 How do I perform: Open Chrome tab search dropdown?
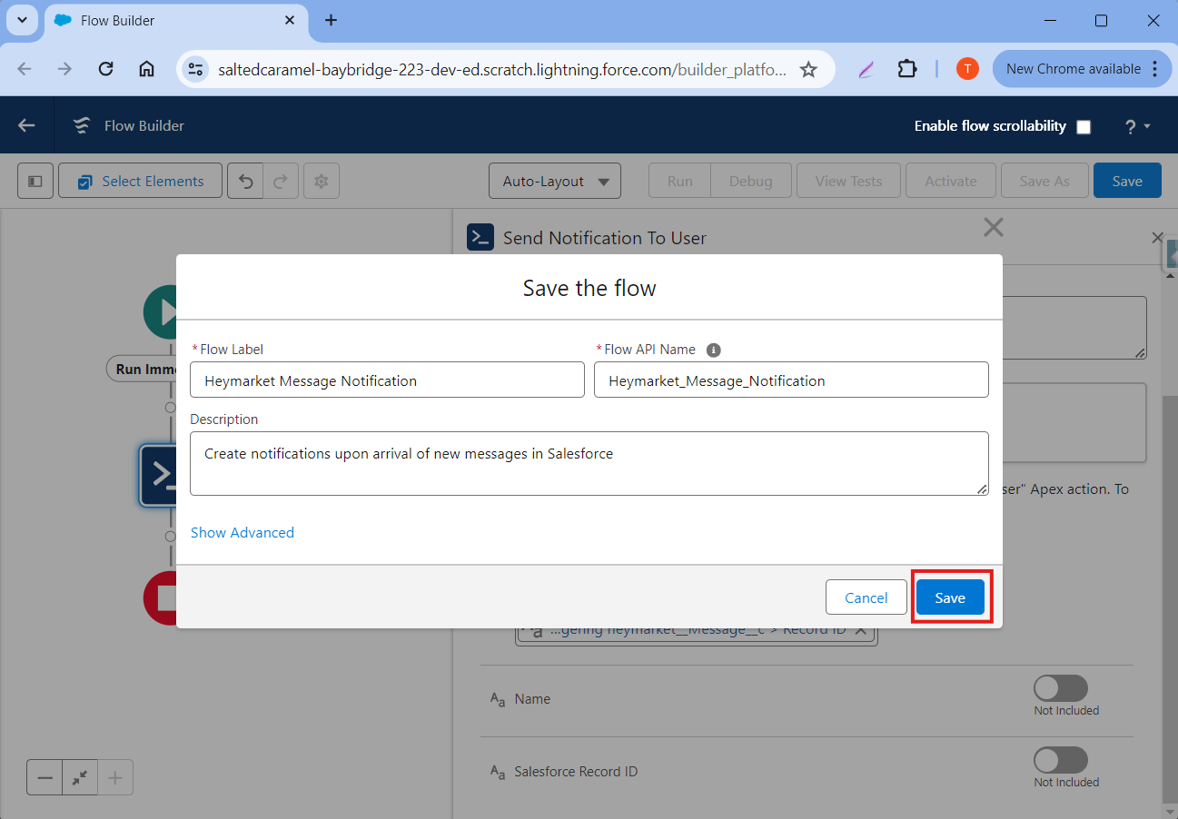[22, 20]
